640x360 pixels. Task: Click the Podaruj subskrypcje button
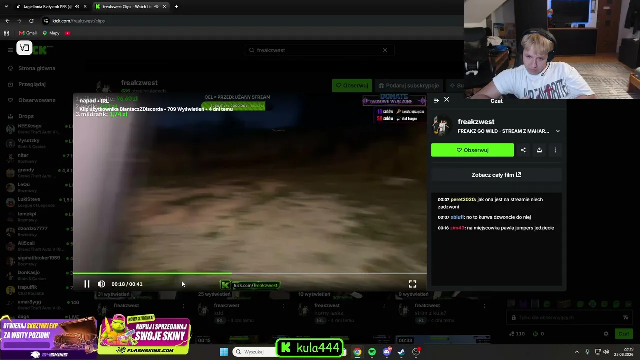point(409,85)
